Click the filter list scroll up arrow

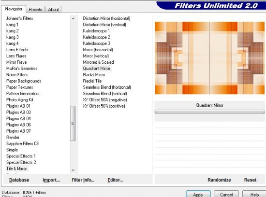(x=73, y=18)
